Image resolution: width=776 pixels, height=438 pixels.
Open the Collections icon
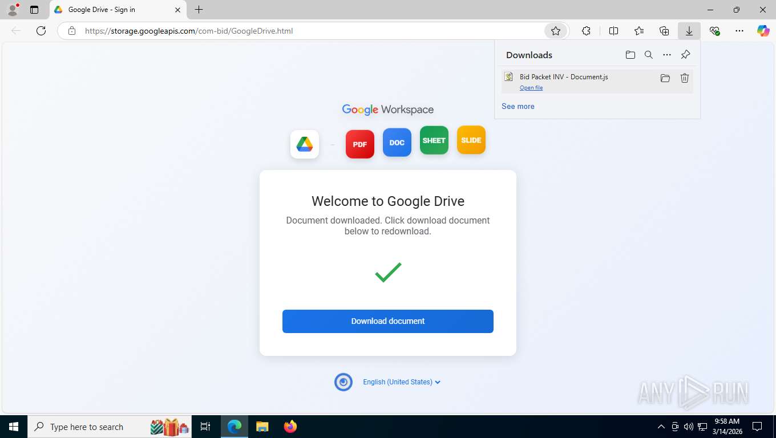point(664,31)
